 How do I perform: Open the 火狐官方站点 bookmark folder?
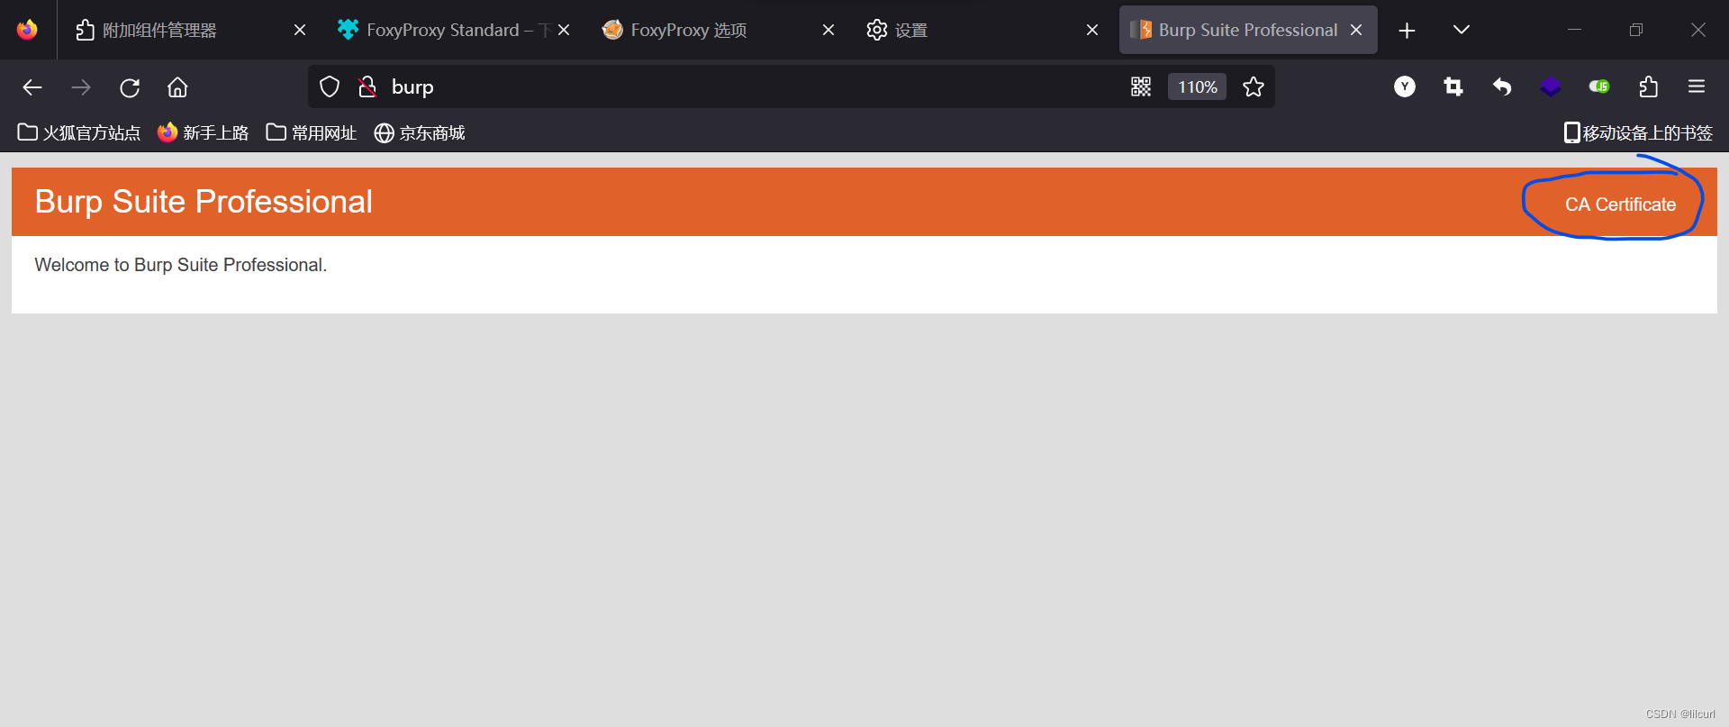79,132
